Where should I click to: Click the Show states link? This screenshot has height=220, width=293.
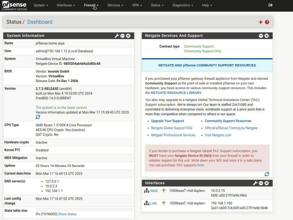(67, 214)
